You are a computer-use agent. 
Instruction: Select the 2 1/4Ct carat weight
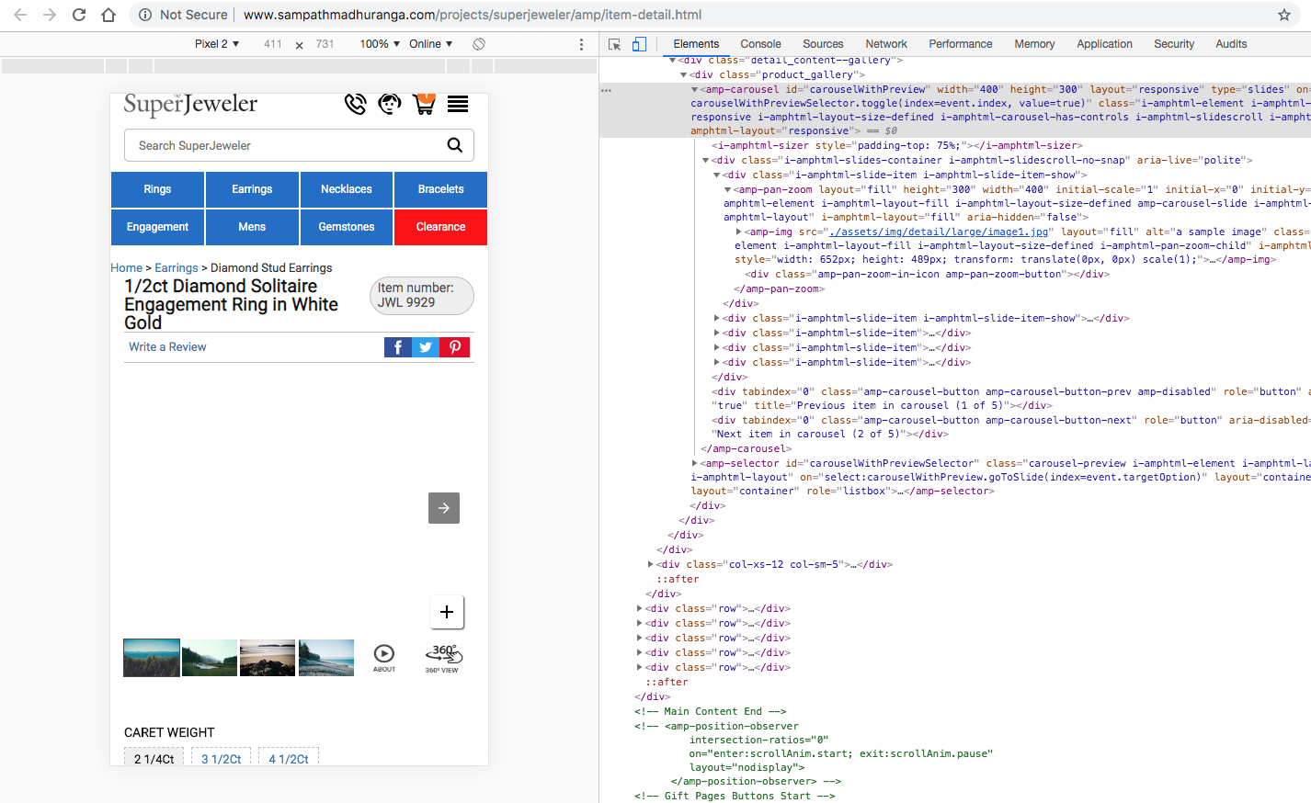click(154, 758)
